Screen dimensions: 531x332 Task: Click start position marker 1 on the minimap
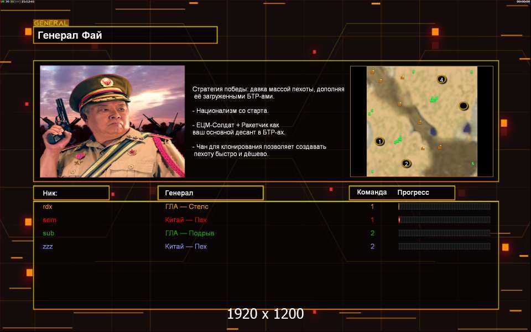379,141
